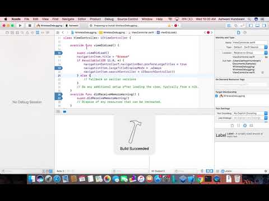Open the Text Encoding dropdown
This screenshot has height=201, width=269.
(x=250, y=113)
